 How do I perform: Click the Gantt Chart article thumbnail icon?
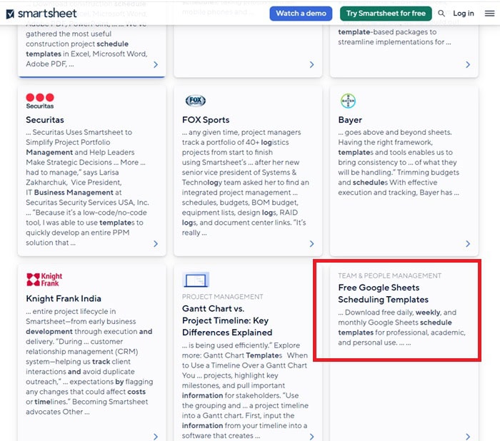click(196, 280)
